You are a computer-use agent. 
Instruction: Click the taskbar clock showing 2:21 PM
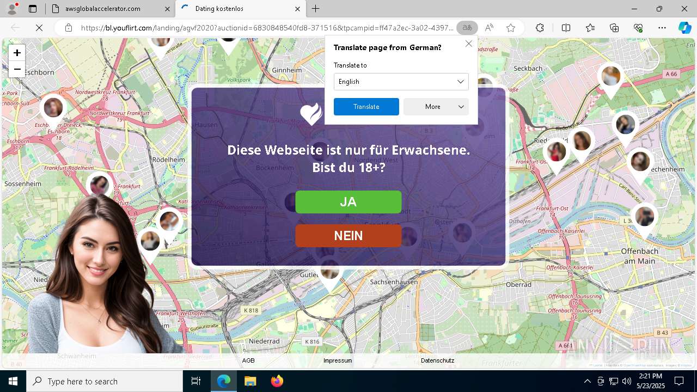tap(650, 381)
